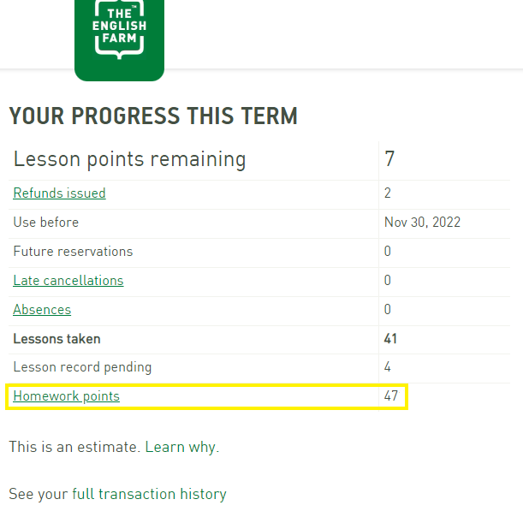Open the Refunds issued link
523x529 pixels.
click(x=59, y=193)
